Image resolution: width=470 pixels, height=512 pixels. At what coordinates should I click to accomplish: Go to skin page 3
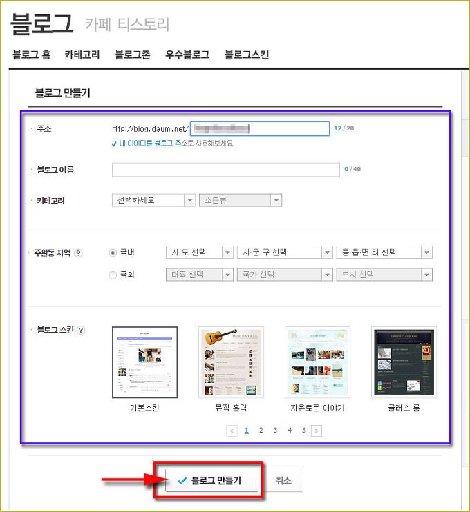[275, 431]
